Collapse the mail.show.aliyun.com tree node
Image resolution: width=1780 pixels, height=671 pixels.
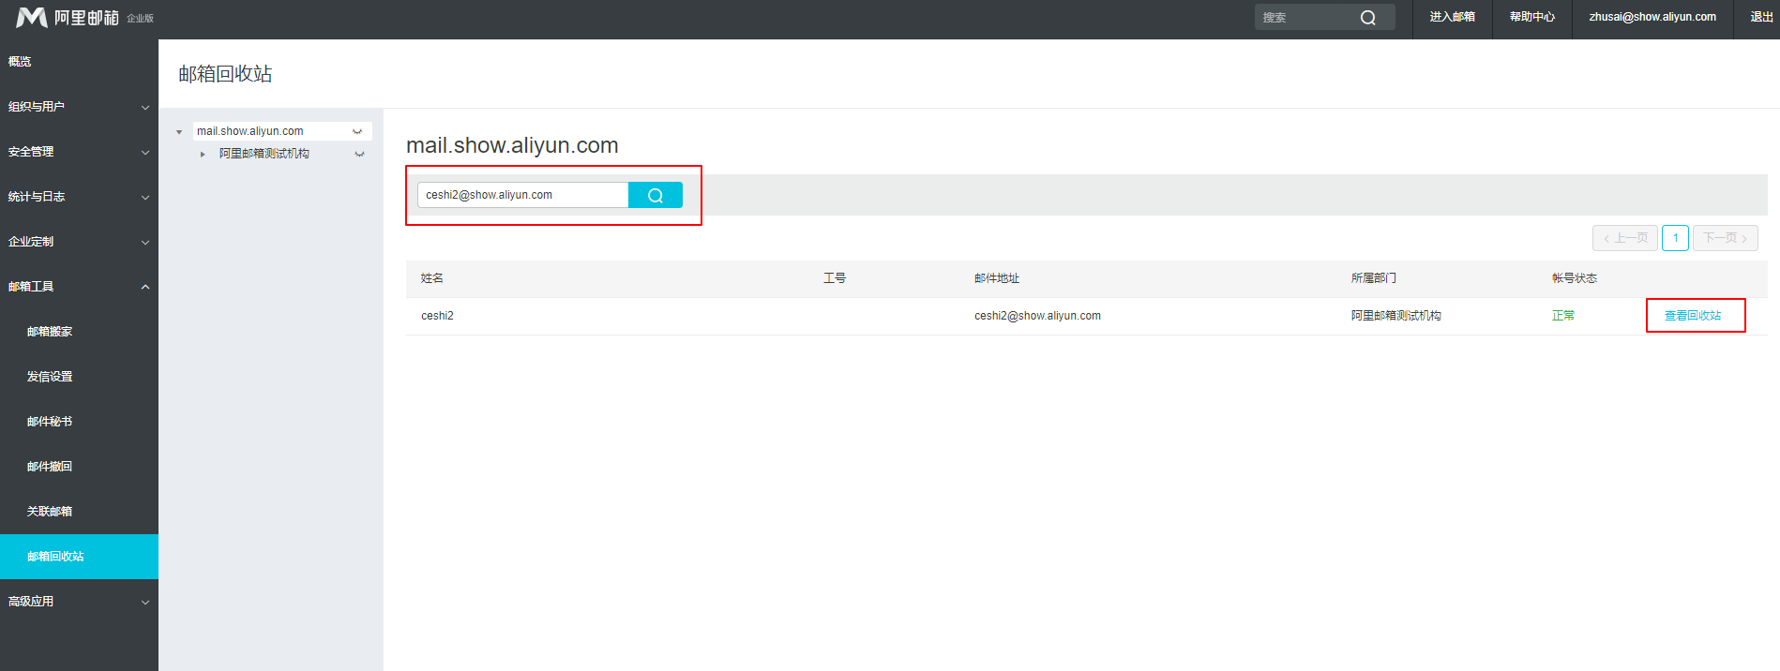(x=179, y=132)
